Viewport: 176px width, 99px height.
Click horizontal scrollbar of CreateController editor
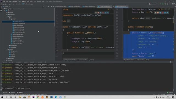coord(75,58)
